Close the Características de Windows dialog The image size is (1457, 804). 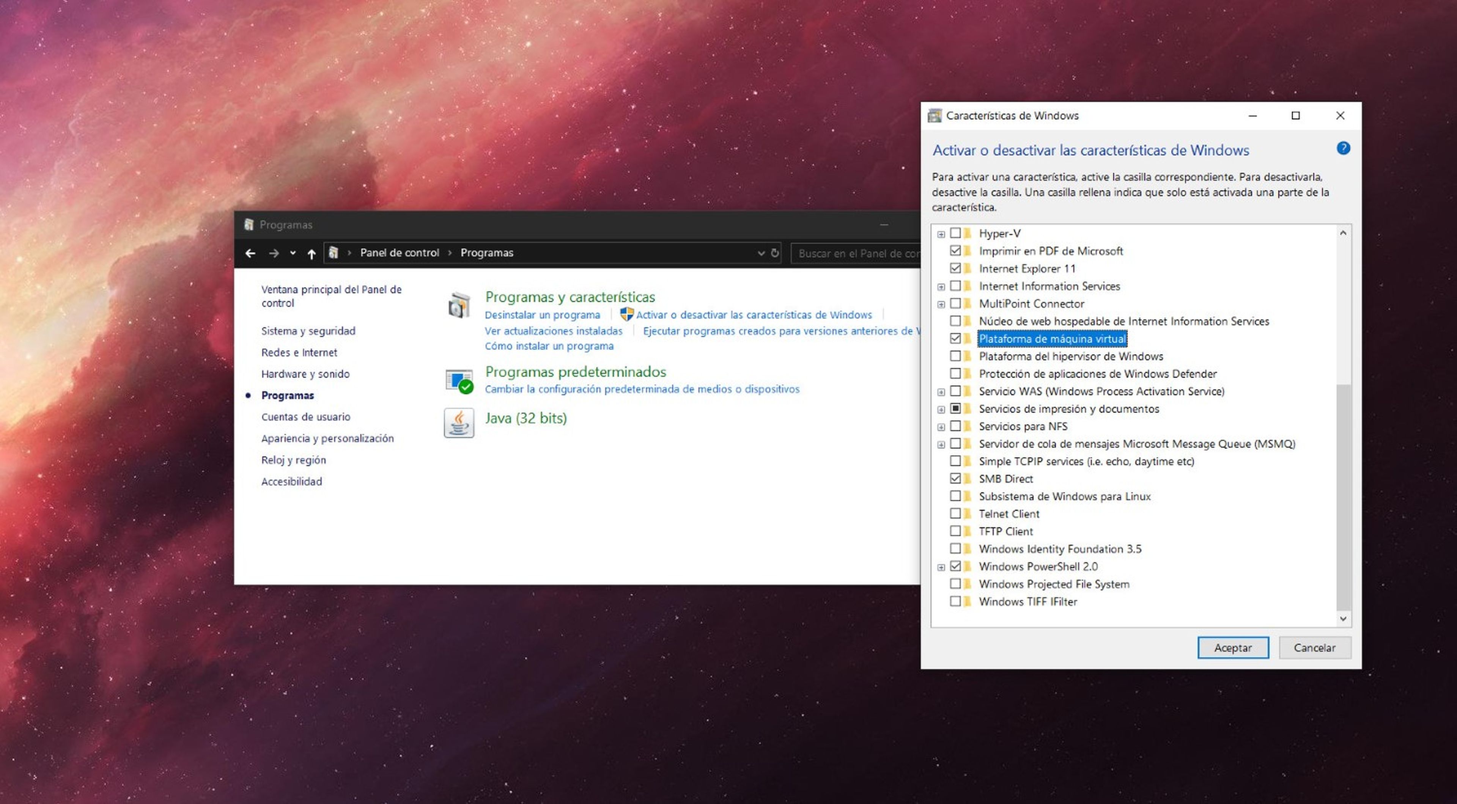pos(1340,115)
